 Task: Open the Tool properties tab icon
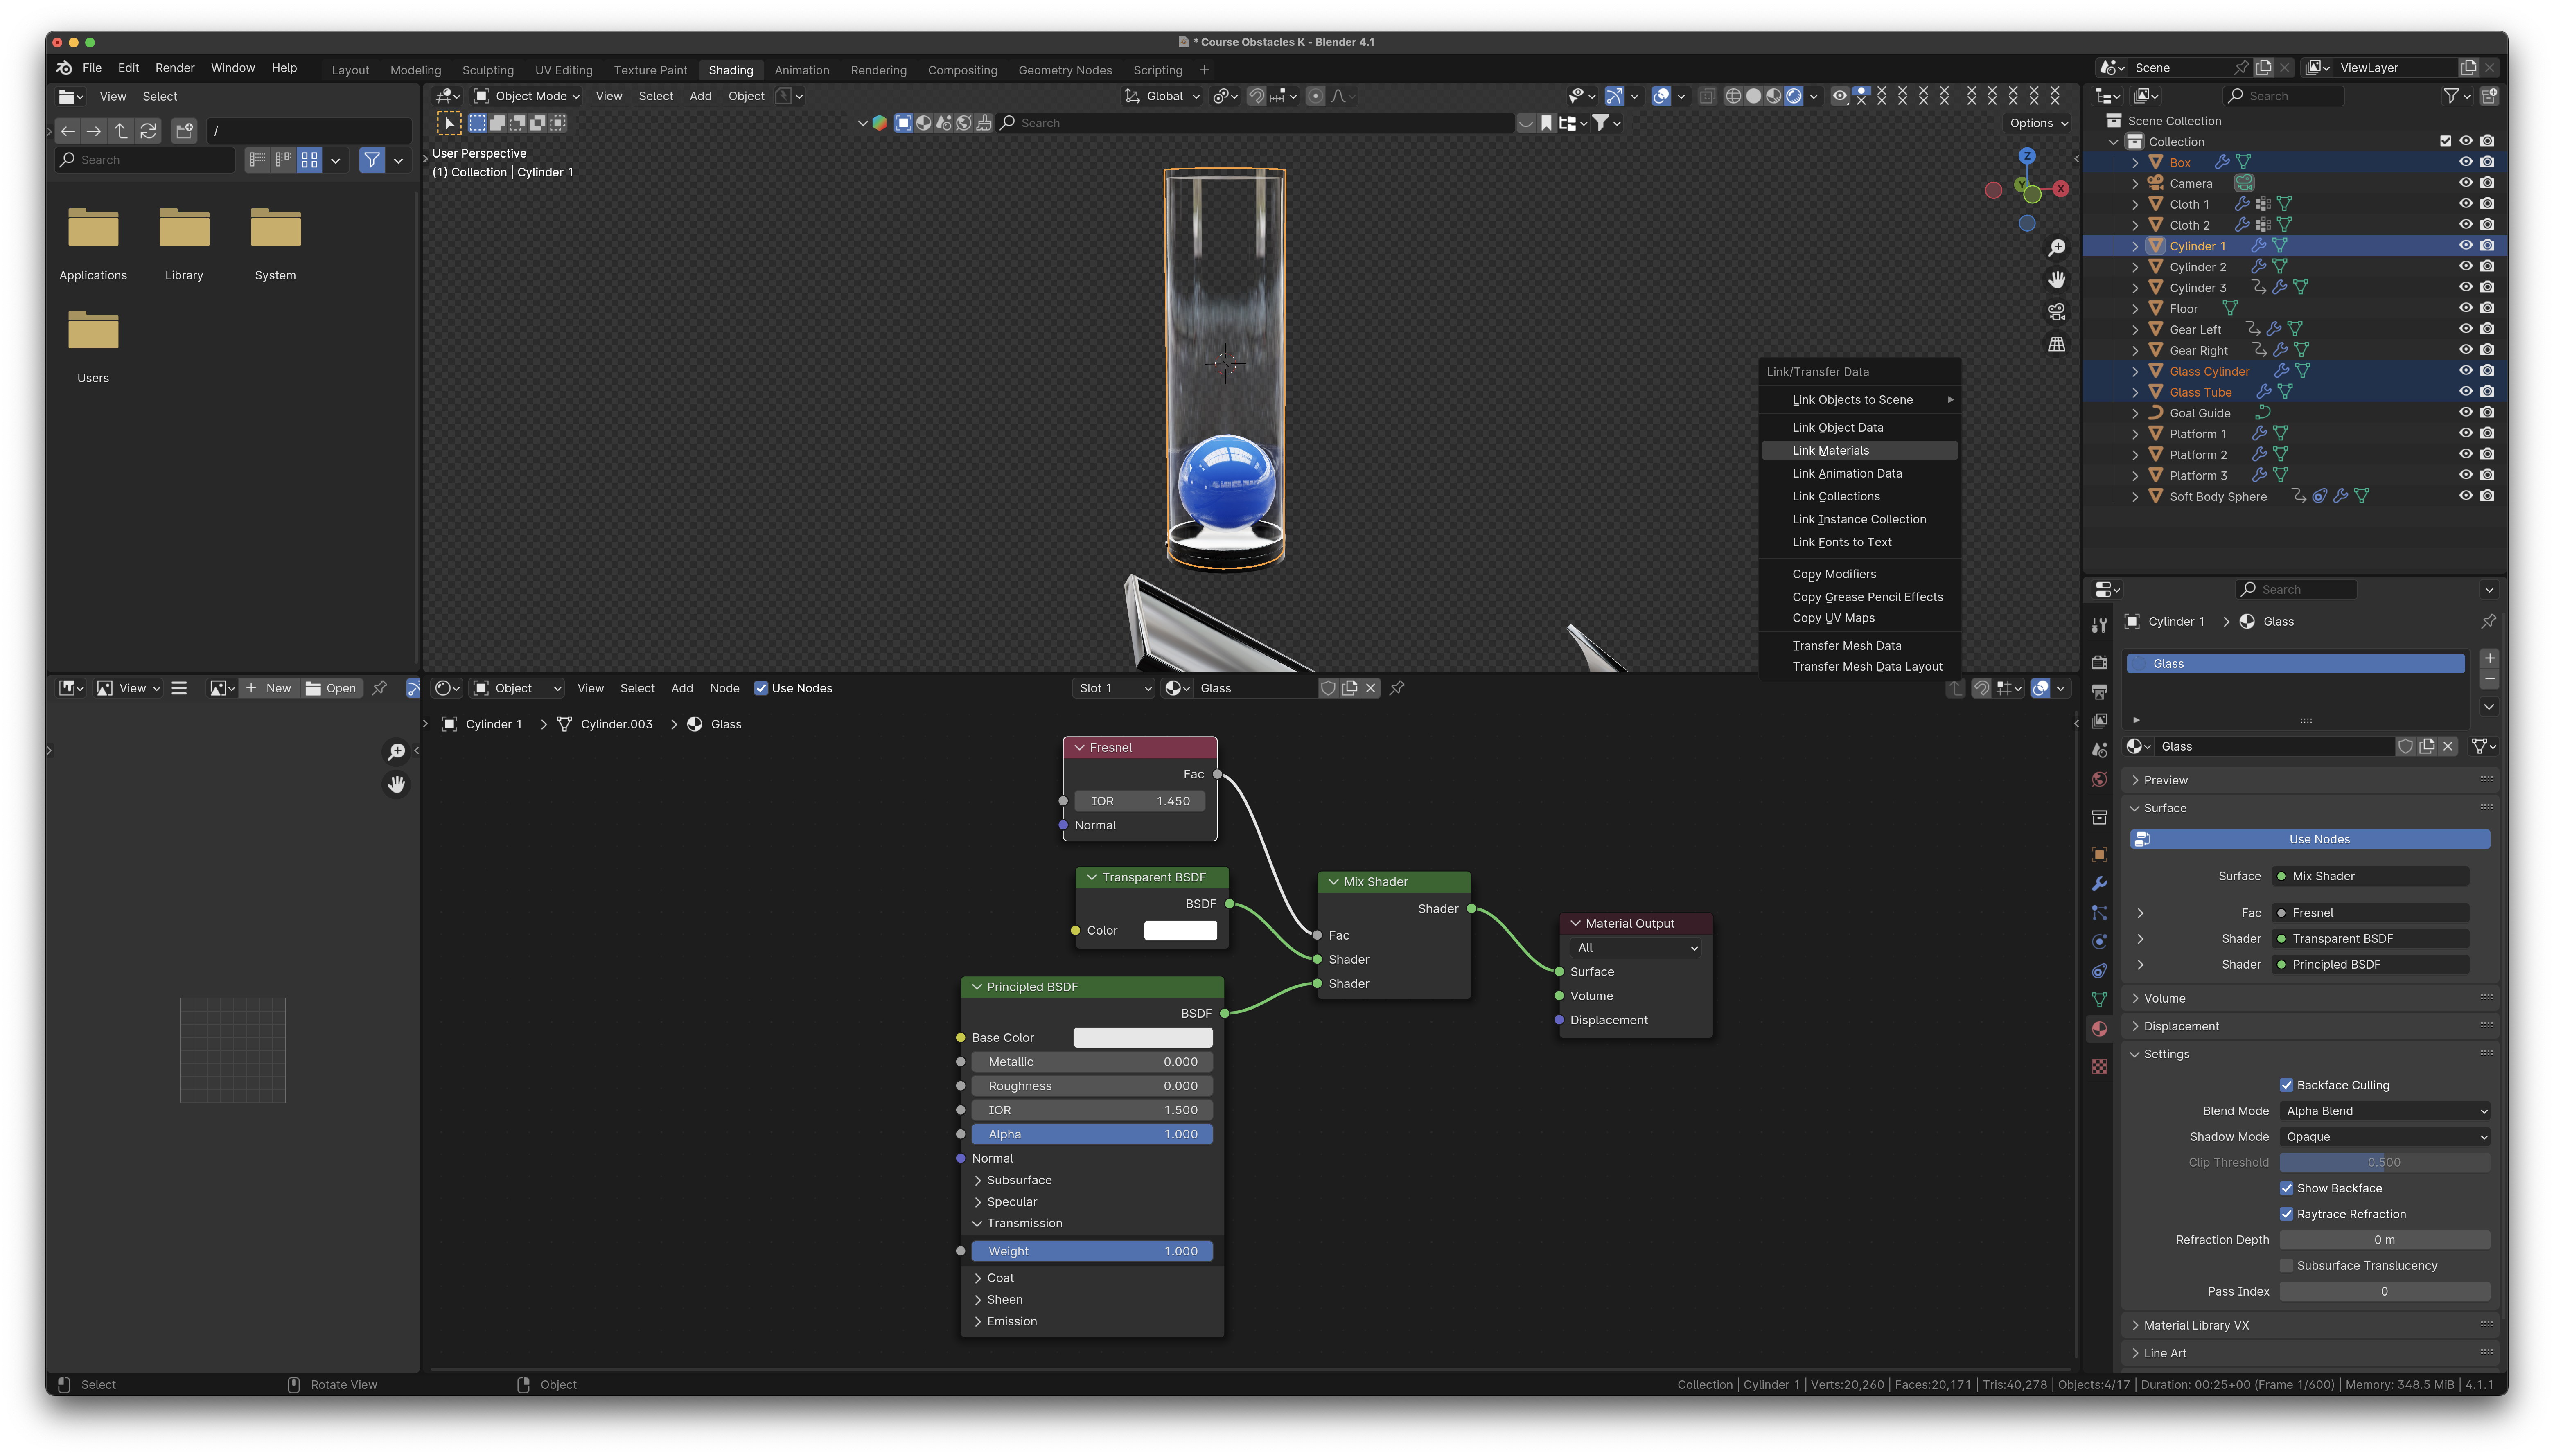click(2099, 625)
